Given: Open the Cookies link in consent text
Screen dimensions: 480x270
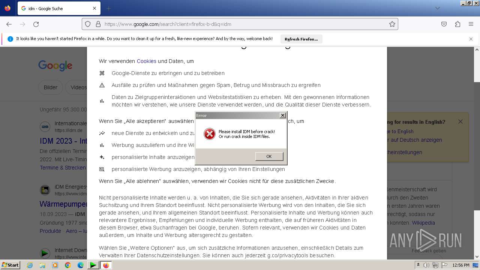Looking at the screenshot, I should click(147, 61).
